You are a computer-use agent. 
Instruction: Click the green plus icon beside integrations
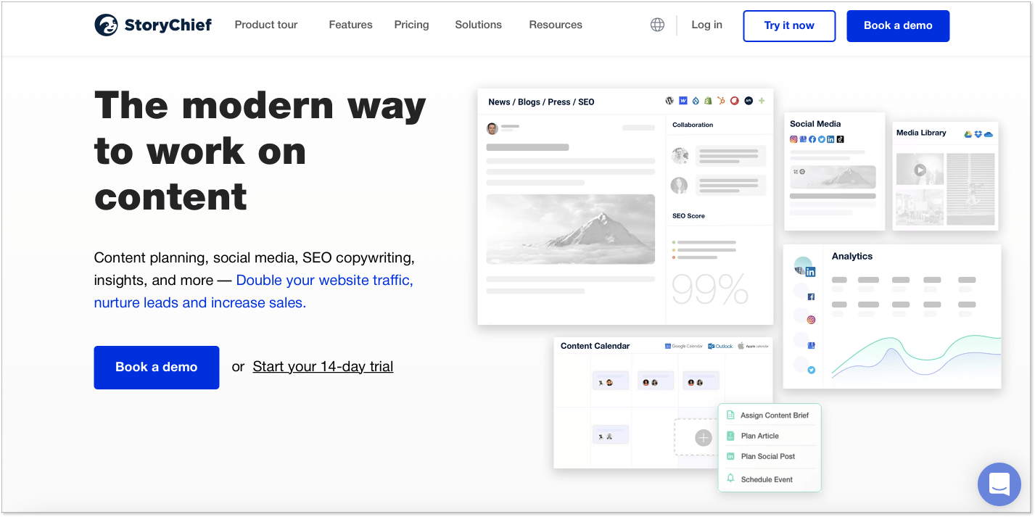click(762, 101)
